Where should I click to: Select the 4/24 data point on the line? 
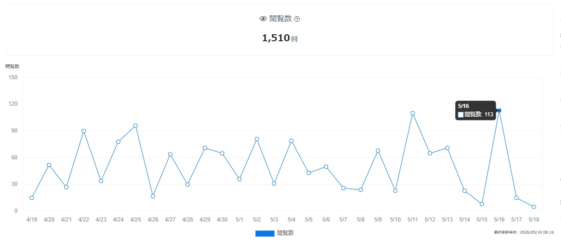(118, 142)
